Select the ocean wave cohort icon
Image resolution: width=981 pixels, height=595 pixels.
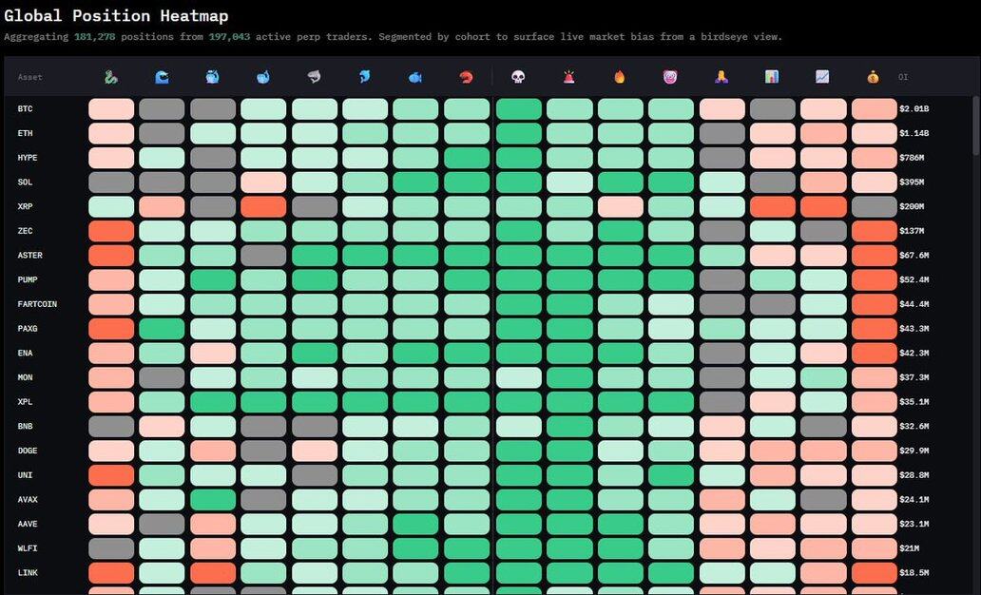[162, 77]
